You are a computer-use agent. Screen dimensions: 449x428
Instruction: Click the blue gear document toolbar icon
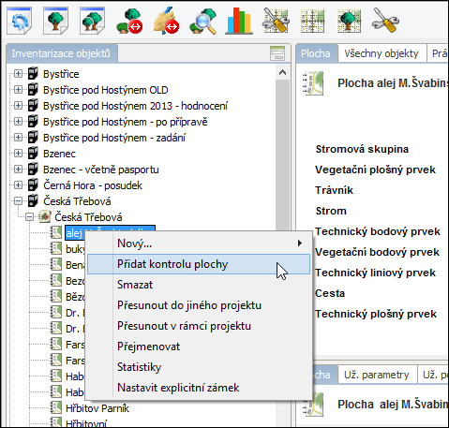click(x=19, y=21)
